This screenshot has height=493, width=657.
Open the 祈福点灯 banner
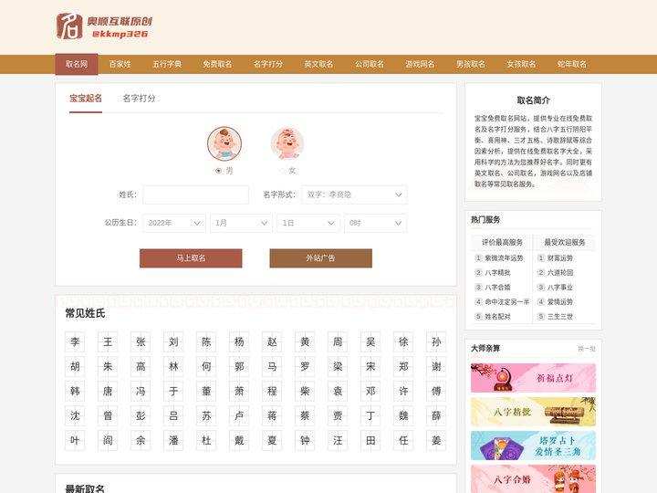(x=533, y=378)
